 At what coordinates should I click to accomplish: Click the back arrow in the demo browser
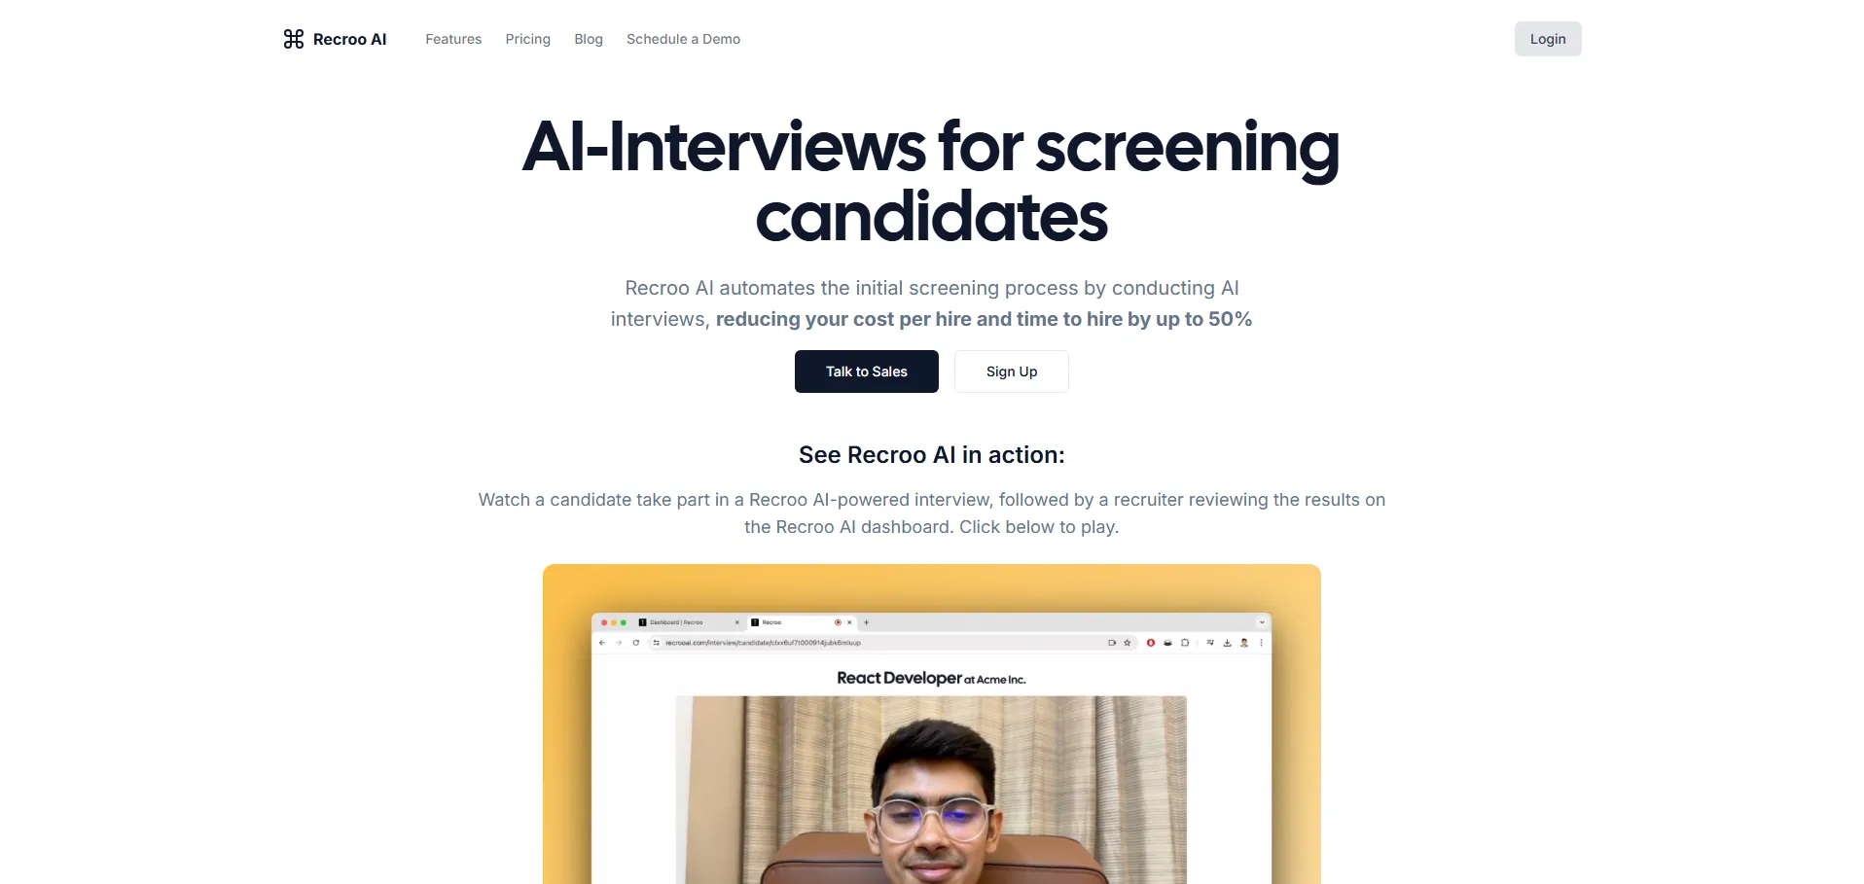pyautogui.click(x=602, y=643)
